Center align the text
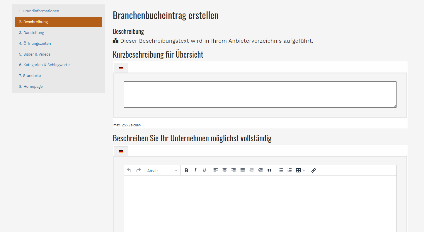 coord(224,170)
